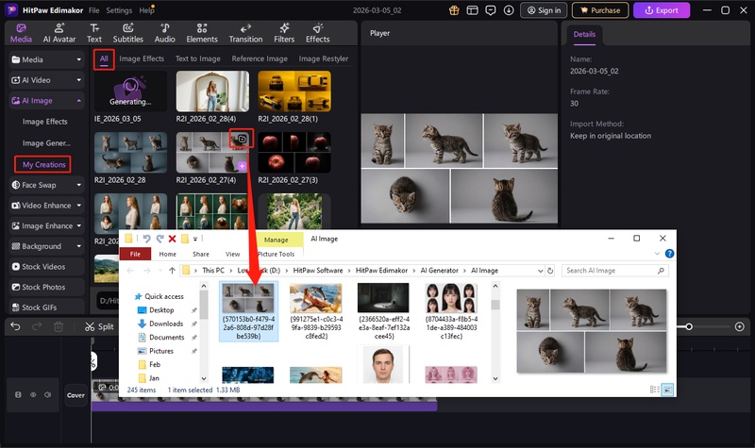Toggle the track lock icon

pyautogui.click(x=19, y=395)
